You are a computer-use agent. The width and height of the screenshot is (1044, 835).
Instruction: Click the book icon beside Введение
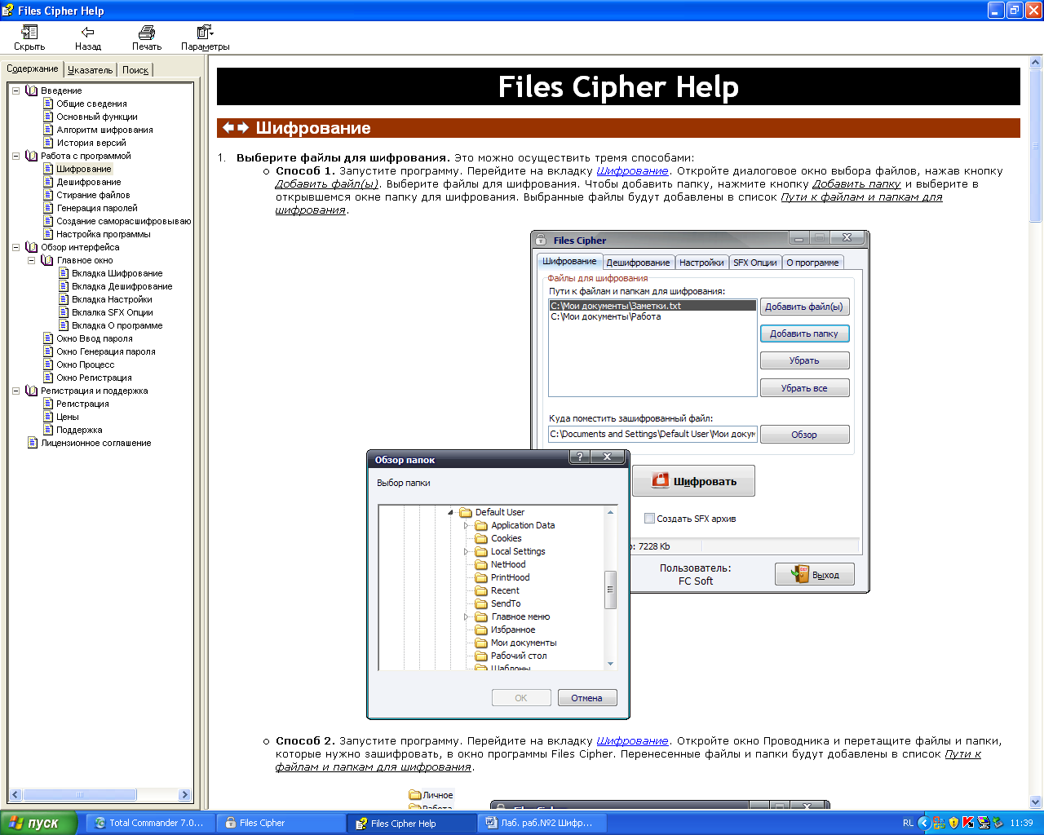32,91
